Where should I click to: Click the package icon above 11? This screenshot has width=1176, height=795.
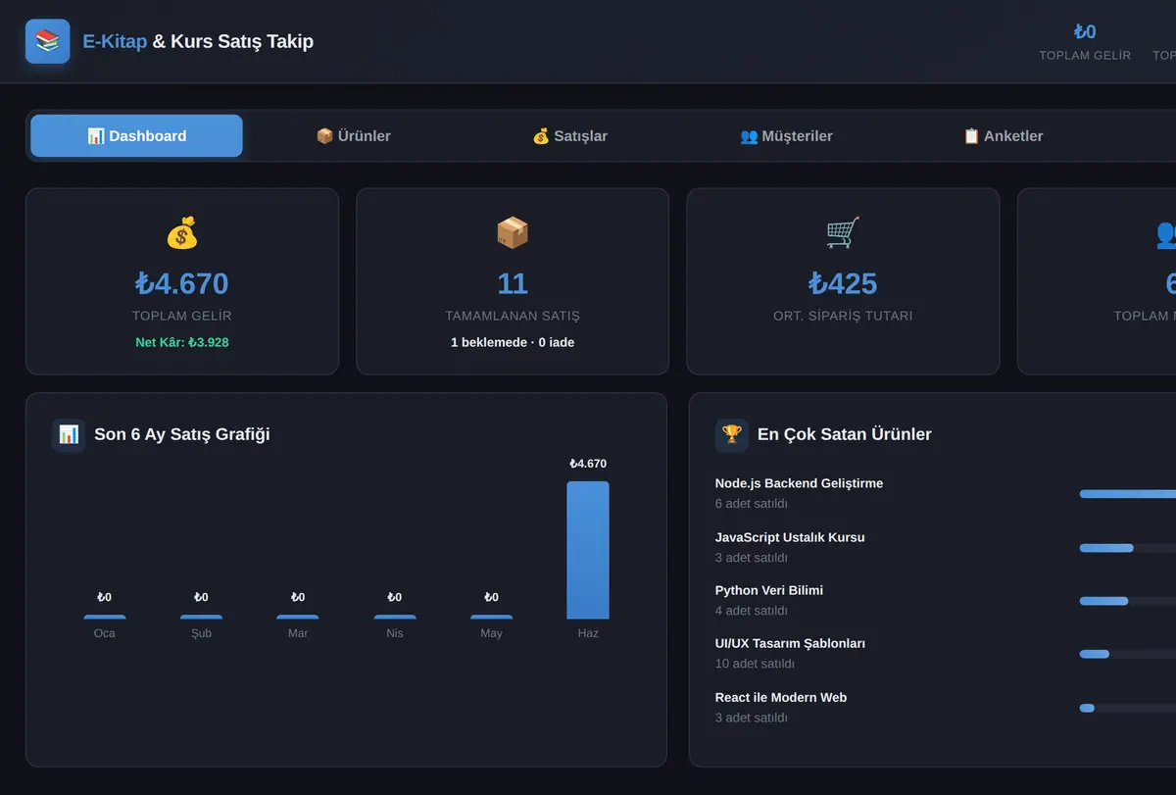pyautogui.click(x=513, y=233)
